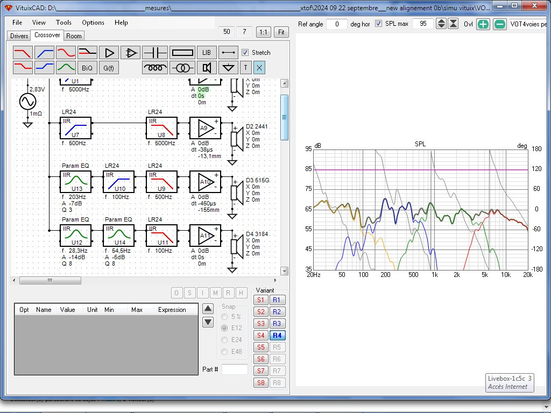
Task: Add a buffer triangle block
Action: coord(109,53)
